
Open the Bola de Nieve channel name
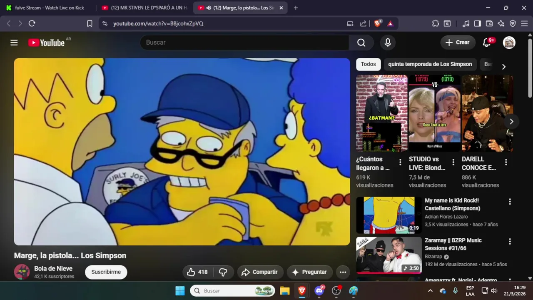point(53,269)
